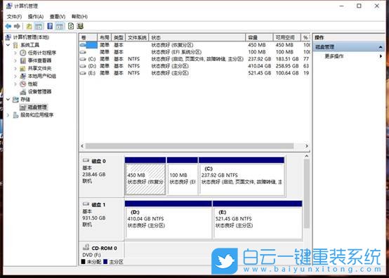Select 磁盘管理 under 存储
Image resolution: width=389 pixels, height=278 pixels.
tap(37, 107)
